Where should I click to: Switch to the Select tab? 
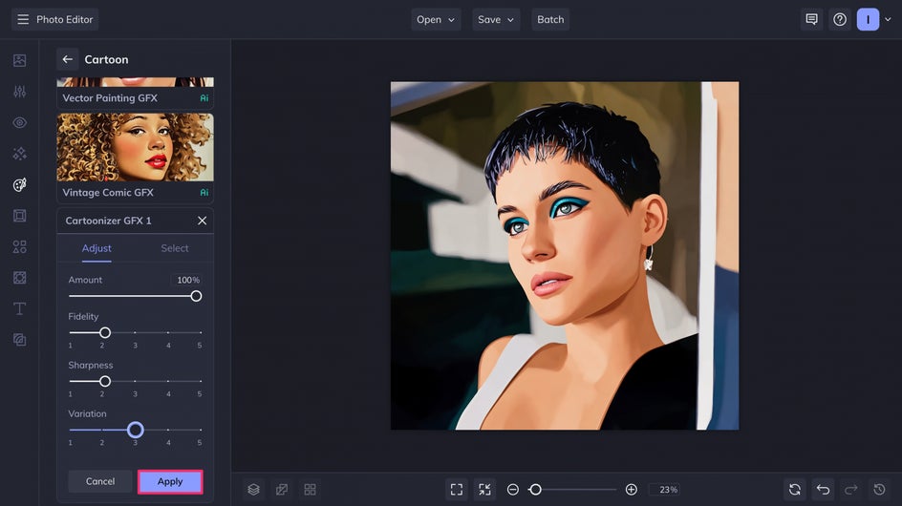(x=174, y=248)
